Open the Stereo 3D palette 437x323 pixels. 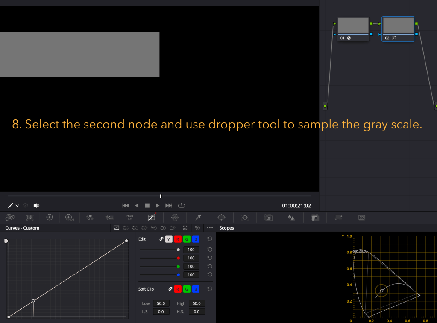click(x=361, y=218)
